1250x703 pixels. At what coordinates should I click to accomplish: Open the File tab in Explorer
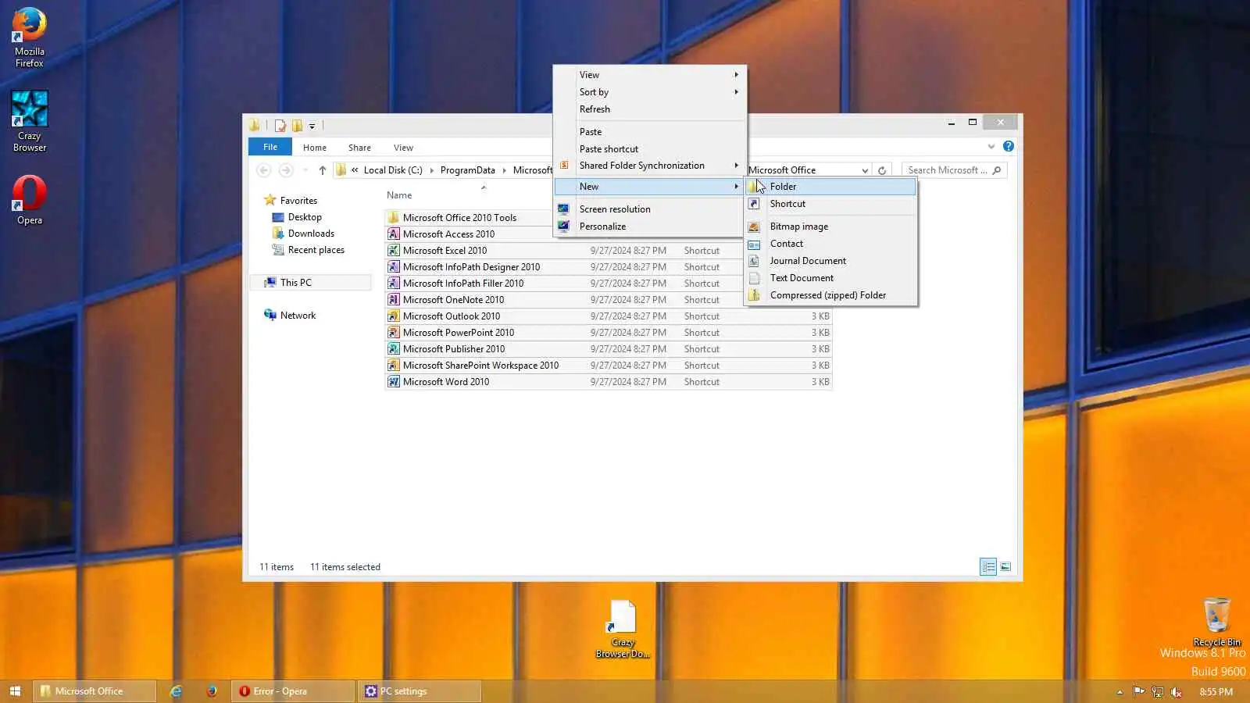[270, 147]
